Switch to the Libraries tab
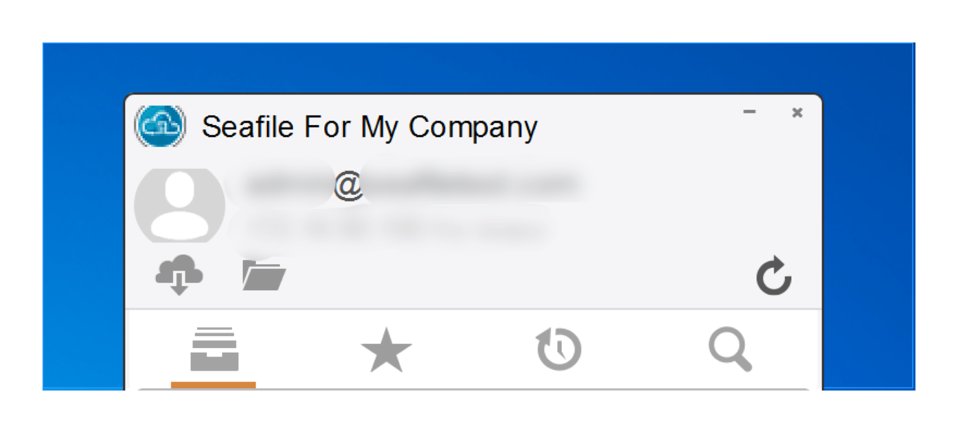The height and width of the screenshot is (433, 958). (214, 349)
